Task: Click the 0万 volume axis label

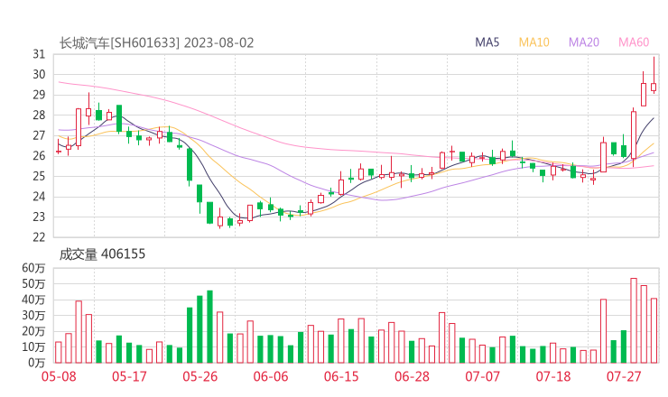Action: 37,363
